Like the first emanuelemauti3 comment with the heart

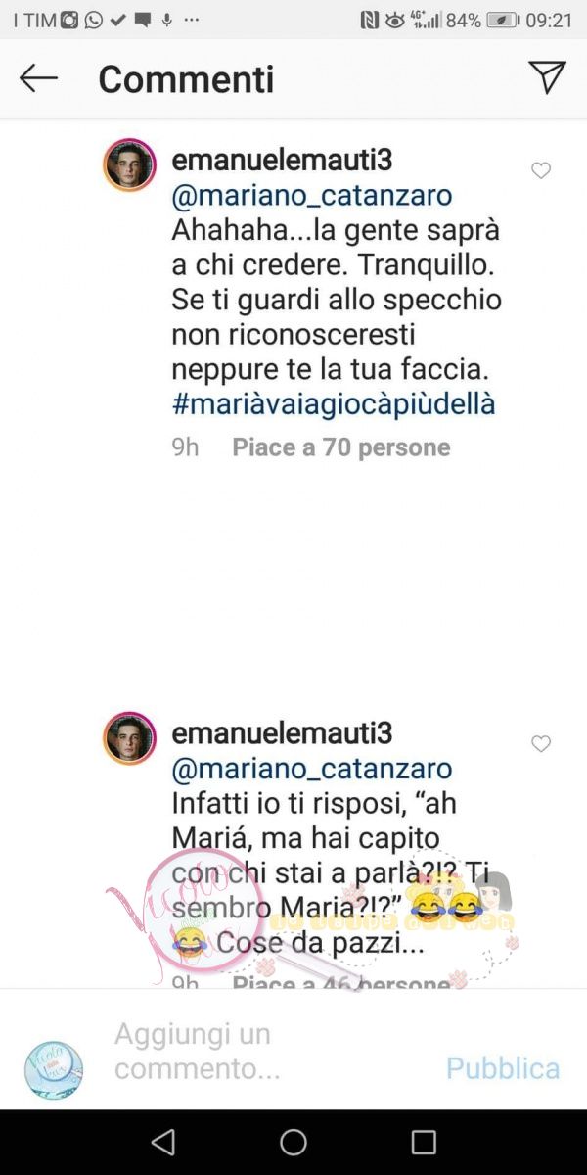pos(540,171)
